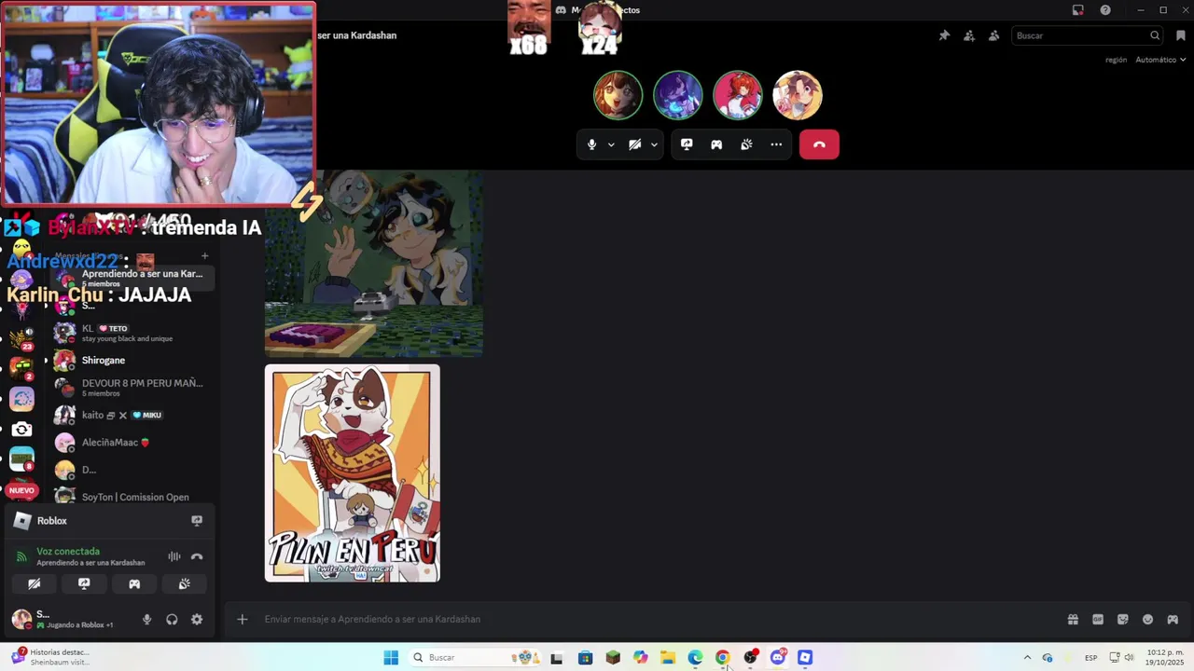
Task: Open the AleciñaMaac direct message
Action: 132,442
